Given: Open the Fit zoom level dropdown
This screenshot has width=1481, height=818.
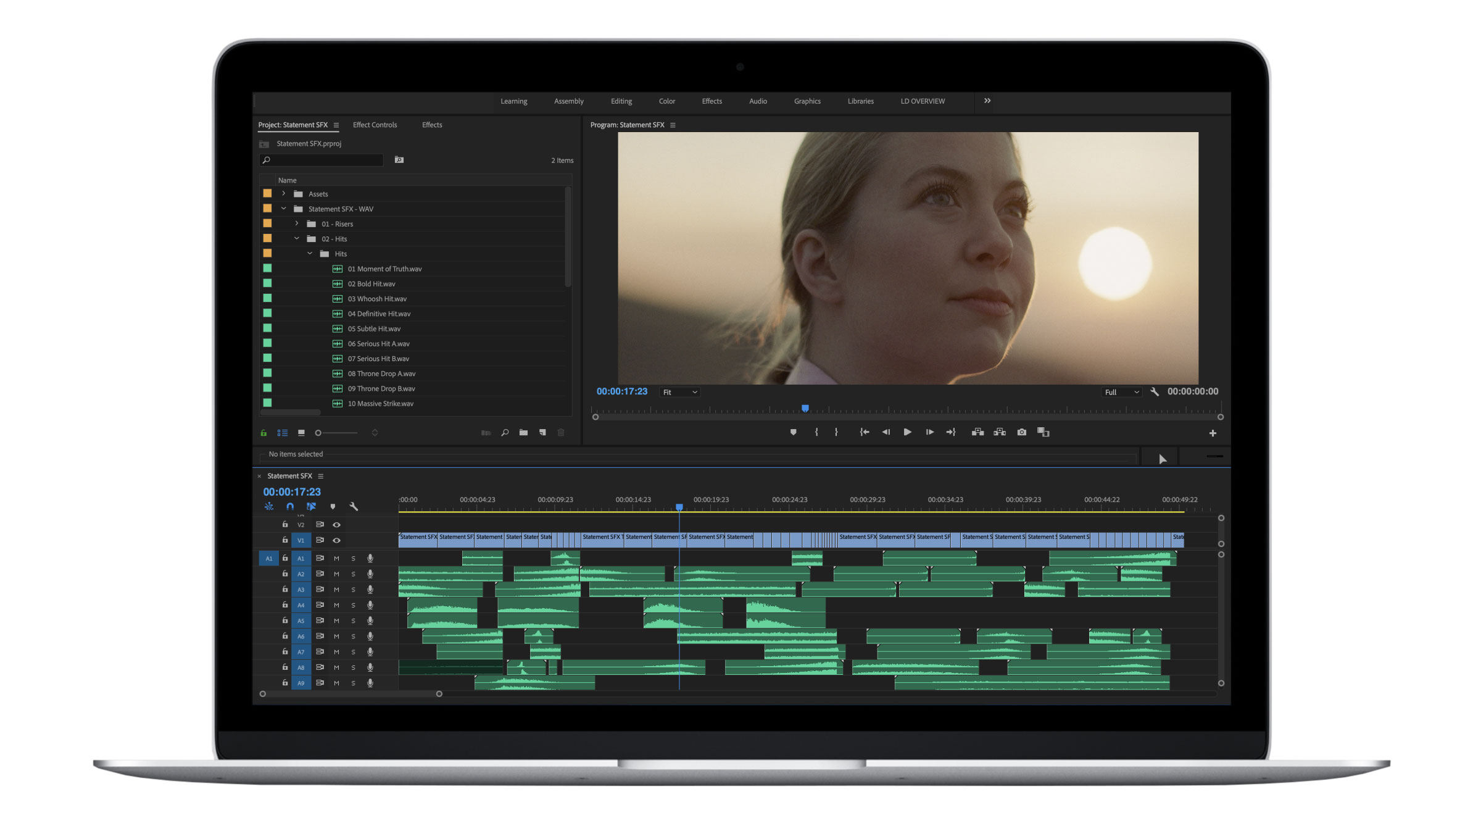Looking at the screenshot, I should click(x=679, y=392).
